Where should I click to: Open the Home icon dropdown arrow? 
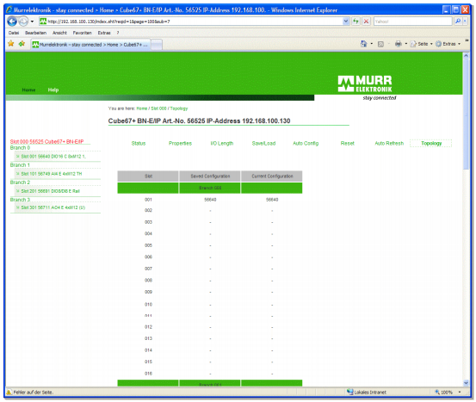[x=372, y=44]
